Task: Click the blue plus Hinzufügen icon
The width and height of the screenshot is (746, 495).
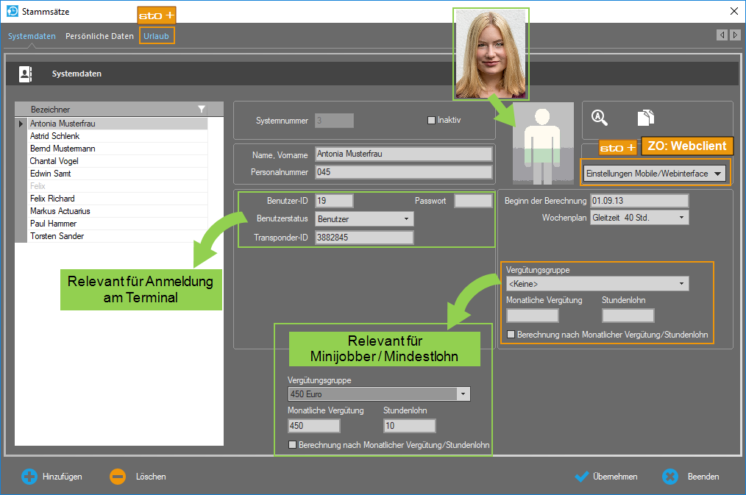Action: (x=29, y=477)
